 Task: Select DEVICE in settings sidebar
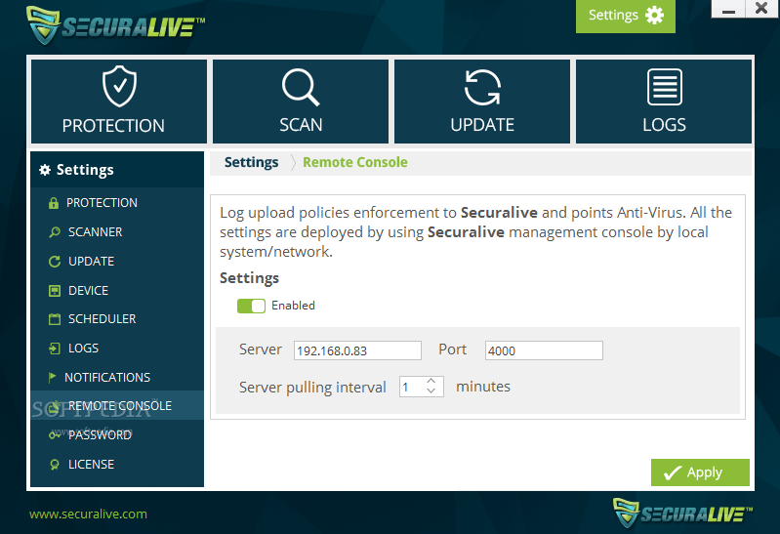click(x=117, y=290)
